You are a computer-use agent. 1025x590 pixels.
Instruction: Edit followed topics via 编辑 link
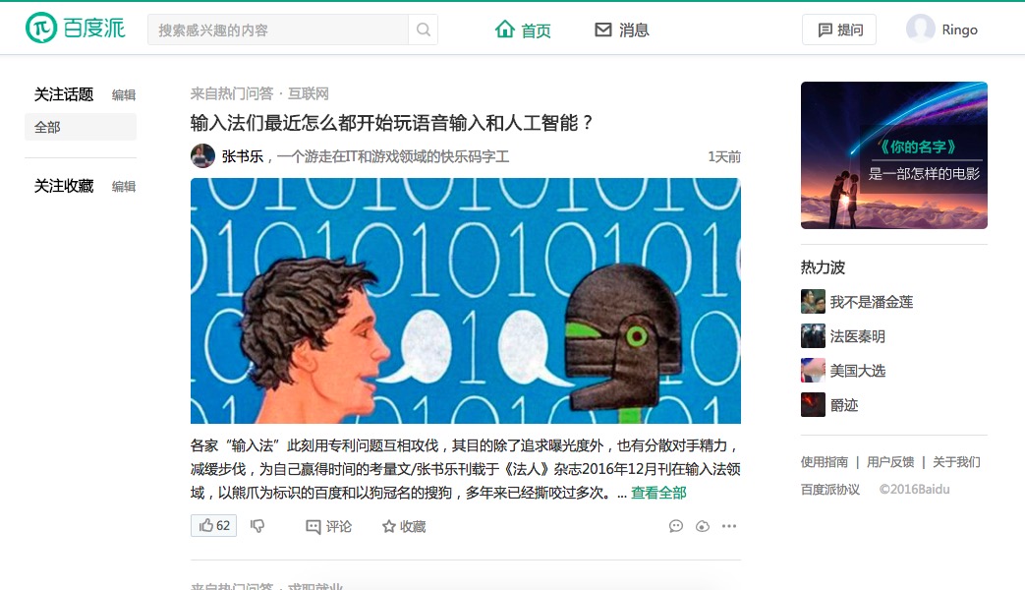(124, 94)
